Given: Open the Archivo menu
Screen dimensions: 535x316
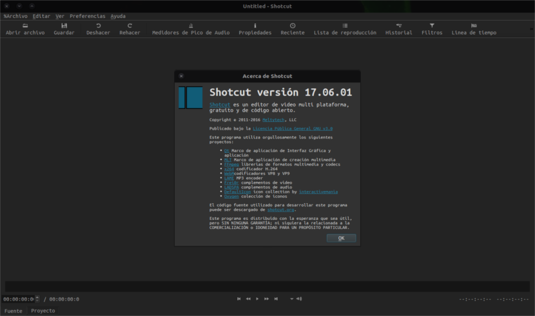Looking at the screenshot, I should coord(15,16).
